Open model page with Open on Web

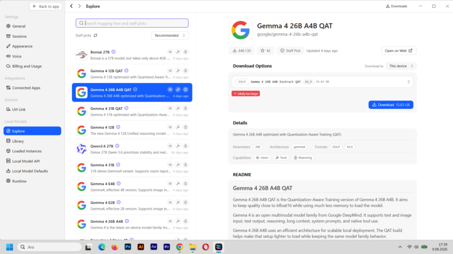[399, 51]
